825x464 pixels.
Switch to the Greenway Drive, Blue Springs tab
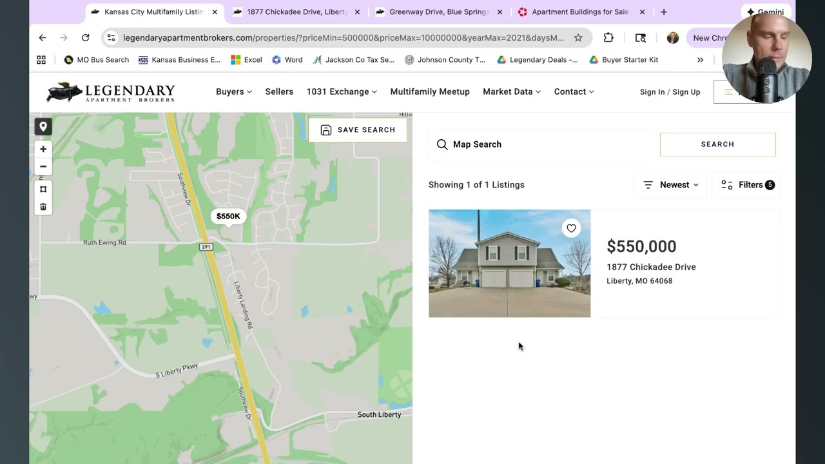click(x=438, y=12)
